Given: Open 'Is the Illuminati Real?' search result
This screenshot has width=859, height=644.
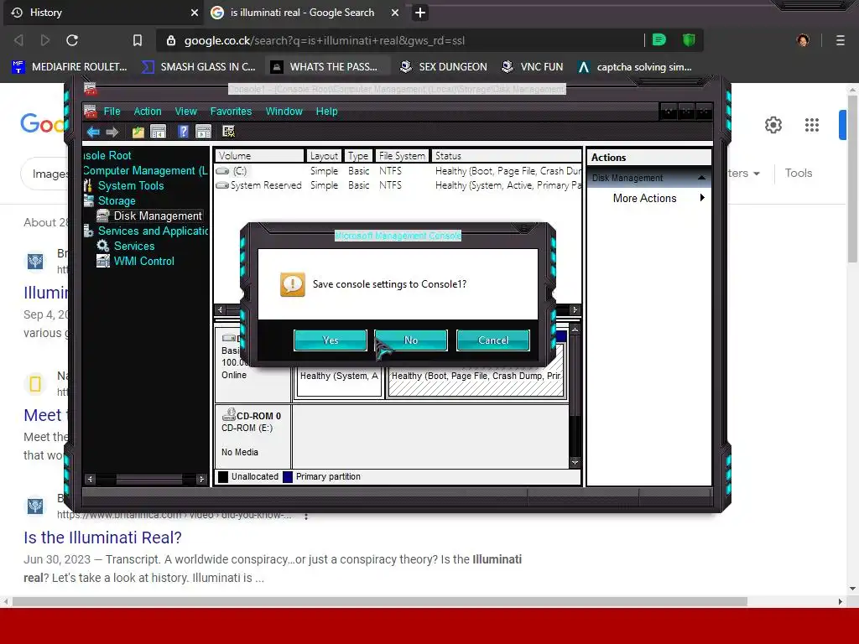Looking at the screenshot, I should point(102,538).
